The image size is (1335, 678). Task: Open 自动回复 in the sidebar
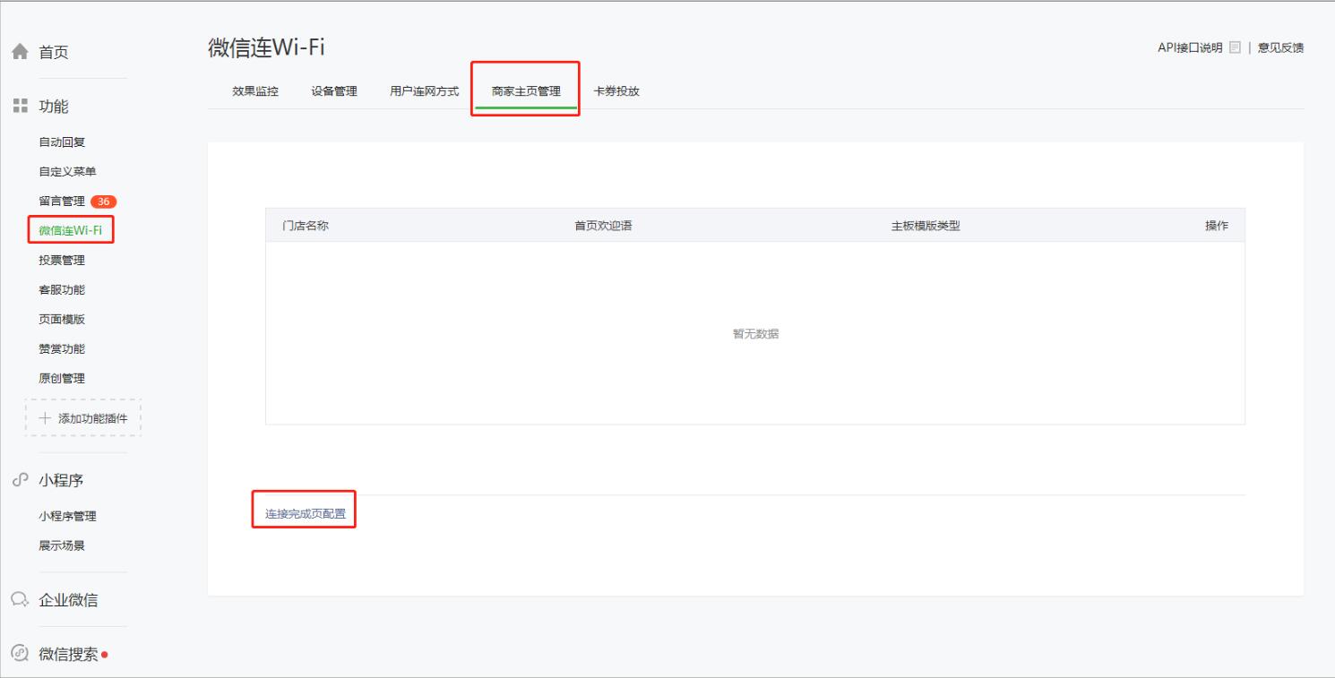click(x=62, y=142)
